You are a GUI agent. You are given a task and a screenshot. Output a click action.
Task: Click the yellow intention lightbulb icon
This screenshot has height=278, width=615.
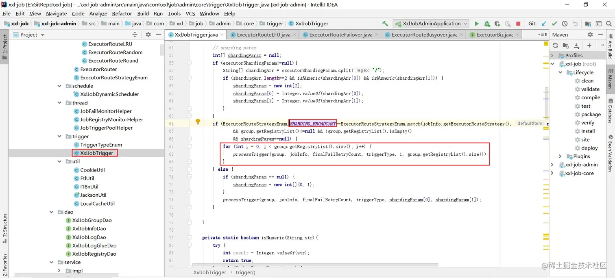[x=198, y=122]
